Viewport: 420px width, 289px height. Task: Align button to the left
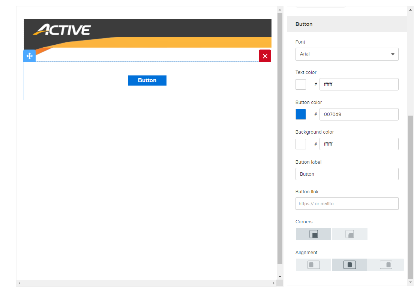point(313,265)
